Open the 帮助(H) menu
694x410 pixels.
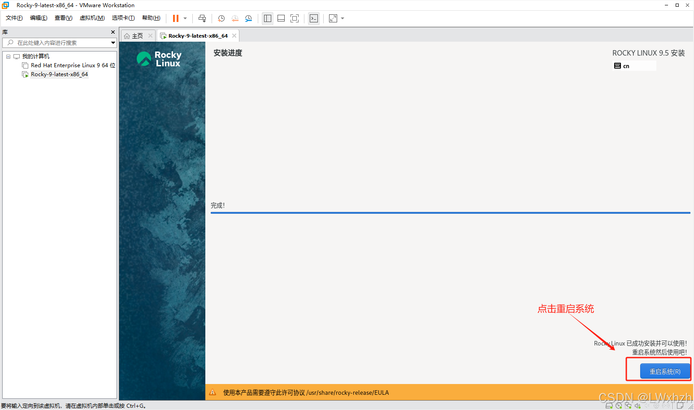pyautogui.click(x=151, y=18)
